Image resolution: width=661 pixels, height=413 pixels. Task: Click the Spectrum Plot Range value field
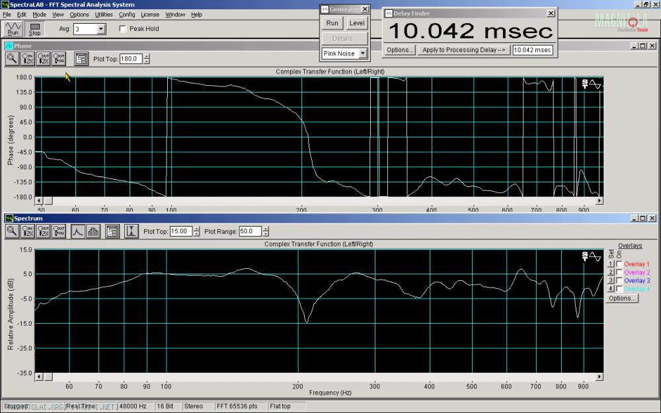pos(251,231)
